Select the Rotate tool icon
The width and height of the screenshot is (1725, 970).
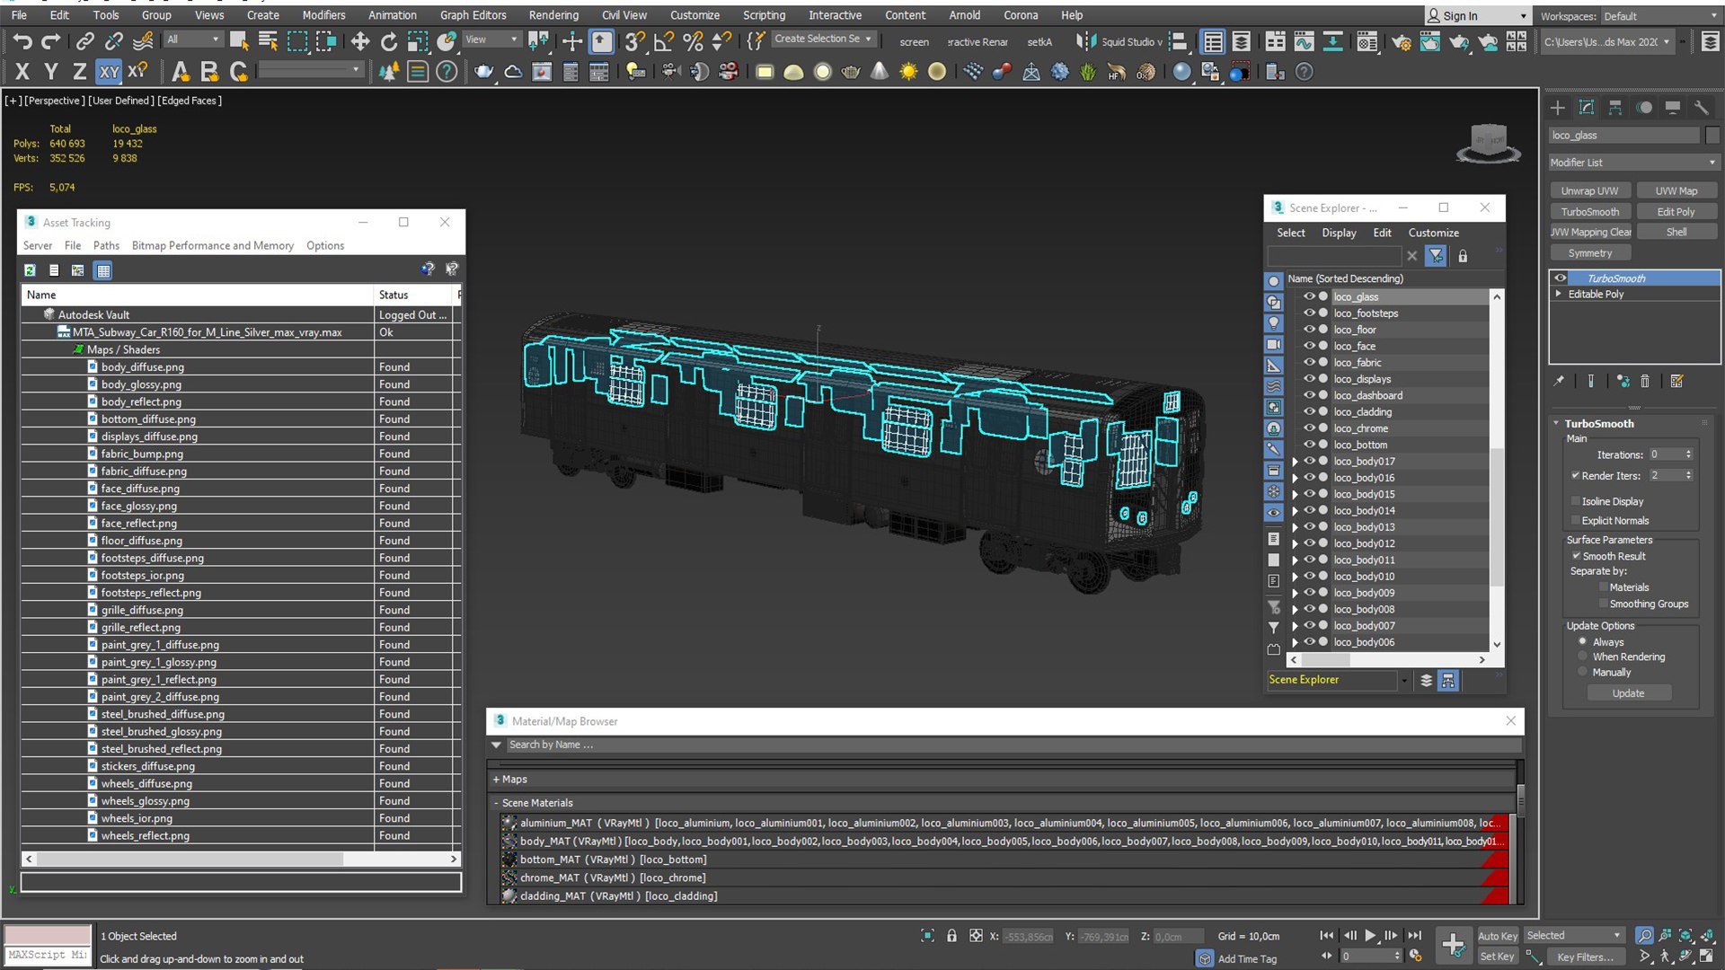pyautogui.click(x=389, y=41)
